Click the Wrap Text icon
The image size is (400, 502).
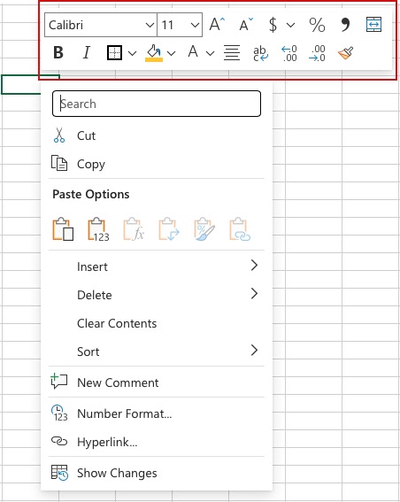[x=260, y=53]
